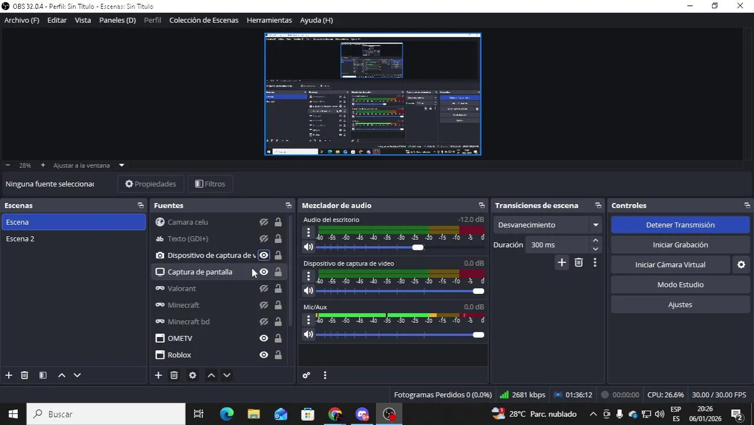Move scene up arrow in Escenas panel
This screenshot has width=754, height=425.
(61, 375)
